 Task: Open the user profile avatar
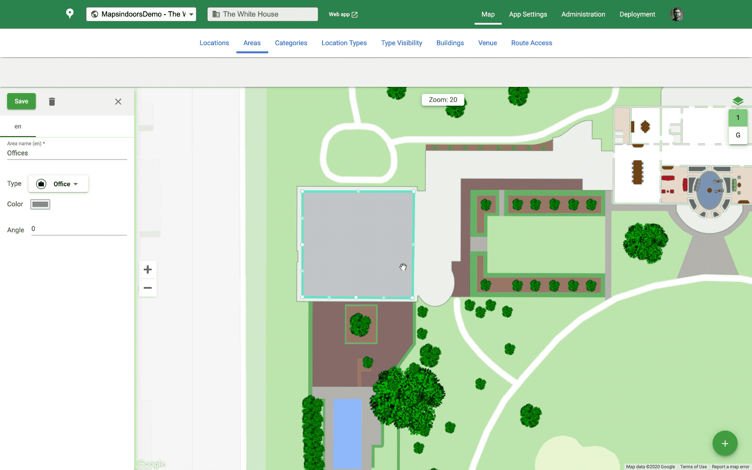pos(676,14)
